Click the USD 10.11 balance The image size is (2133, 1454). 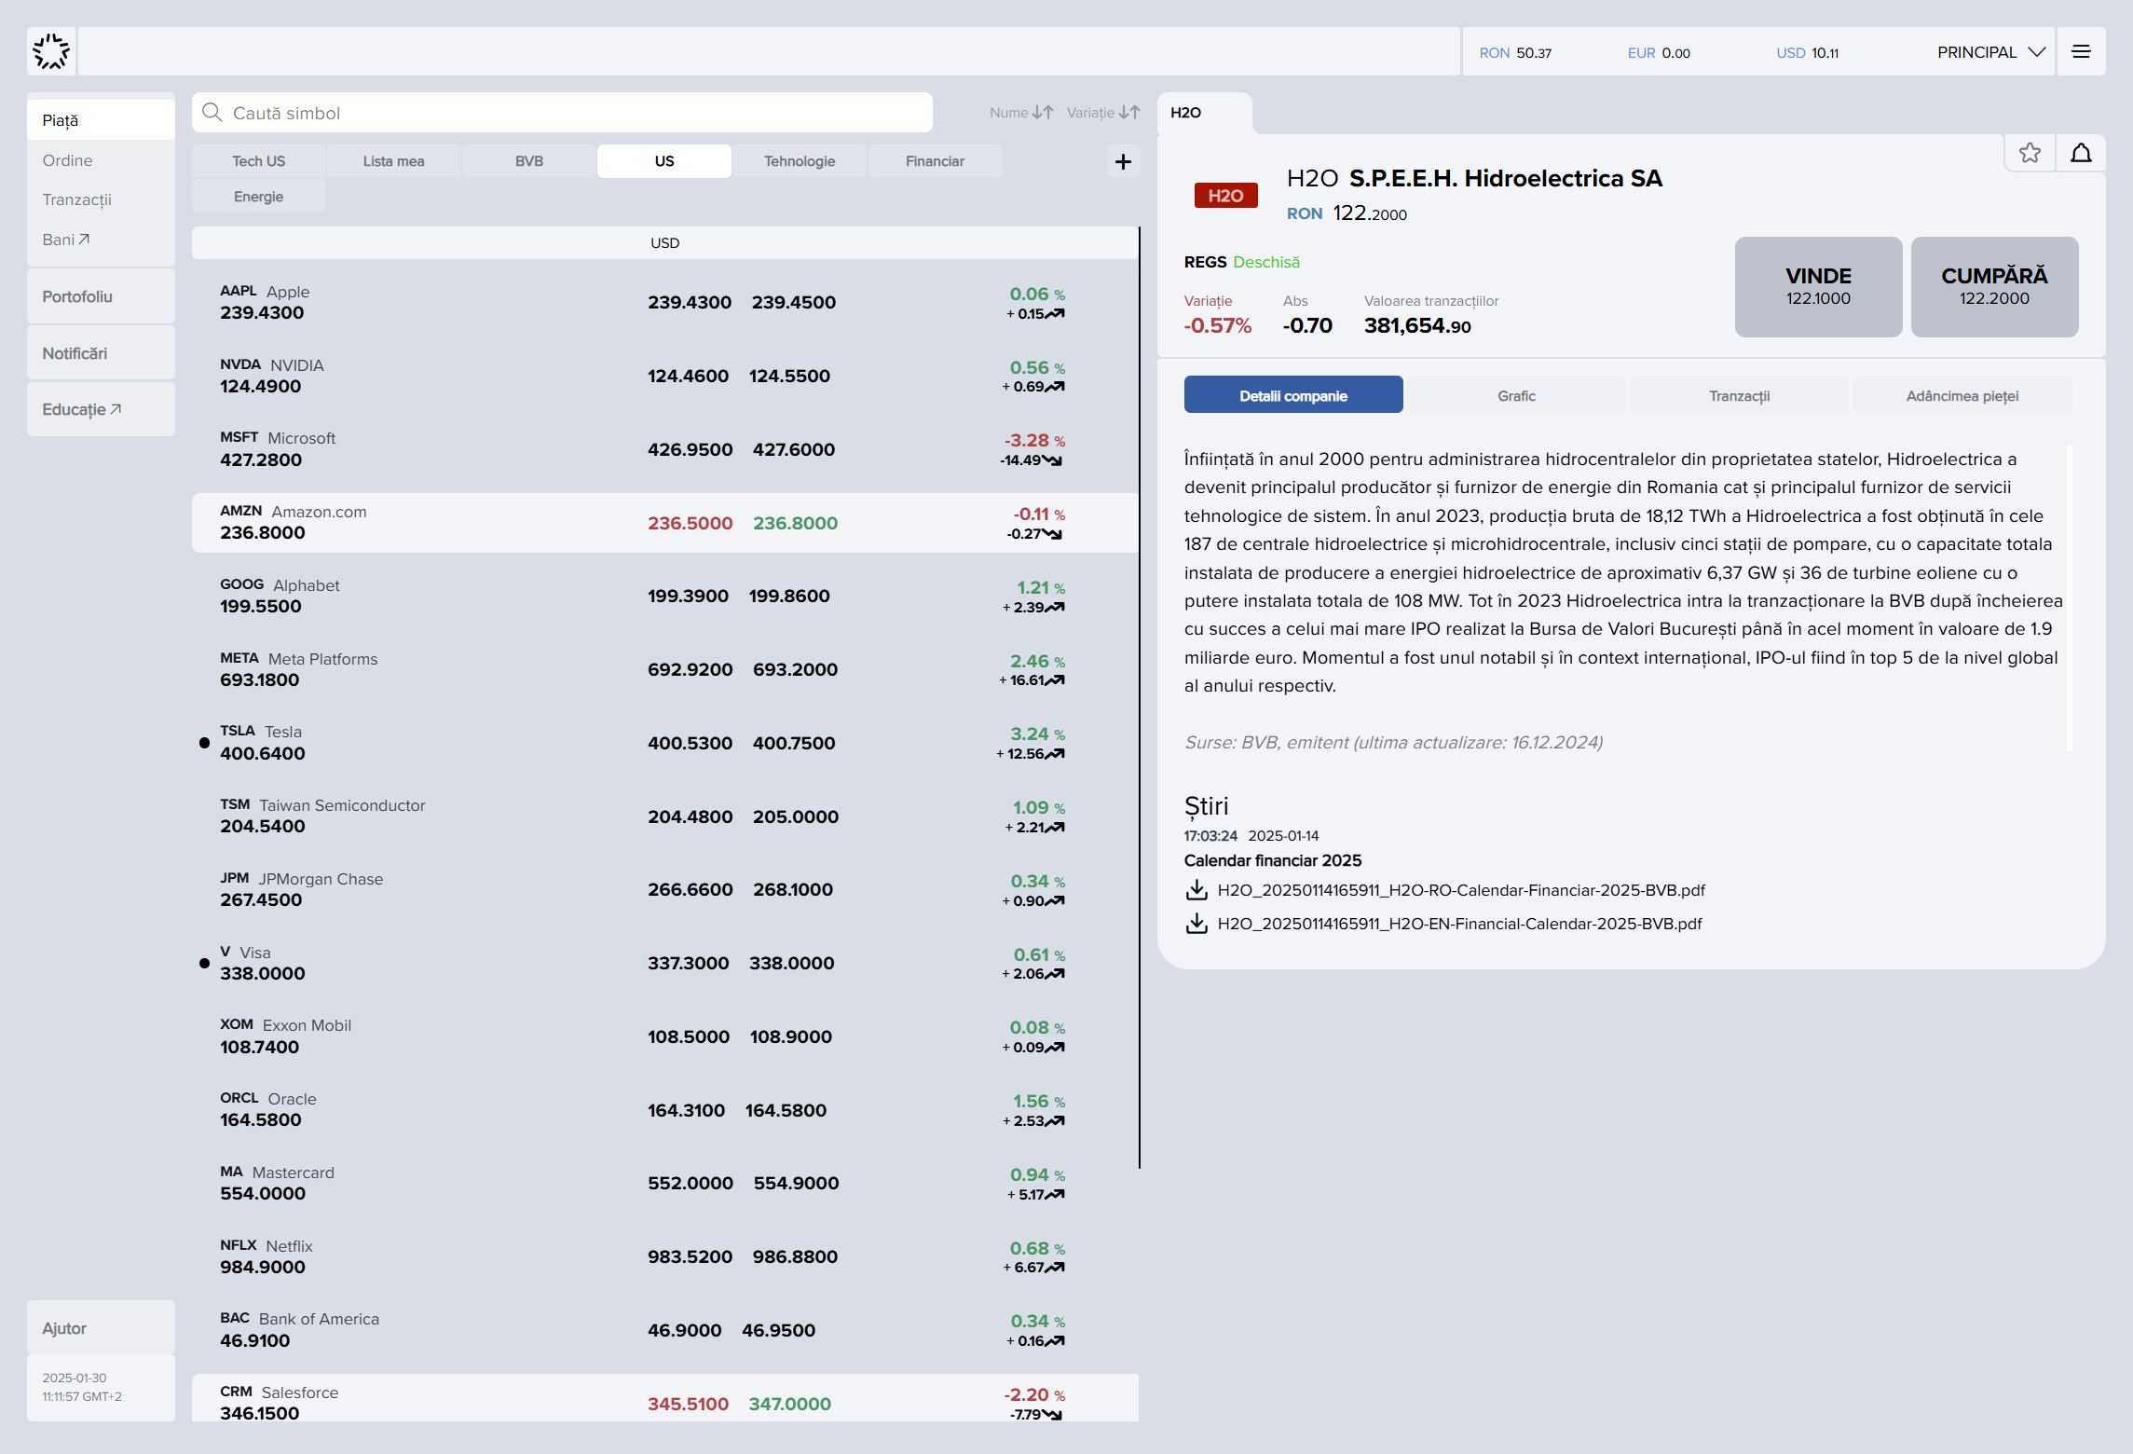click(1807, 53)
